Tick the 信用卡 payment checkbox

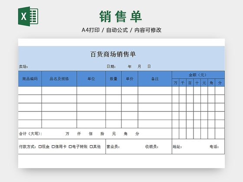(x=53, y=146)
